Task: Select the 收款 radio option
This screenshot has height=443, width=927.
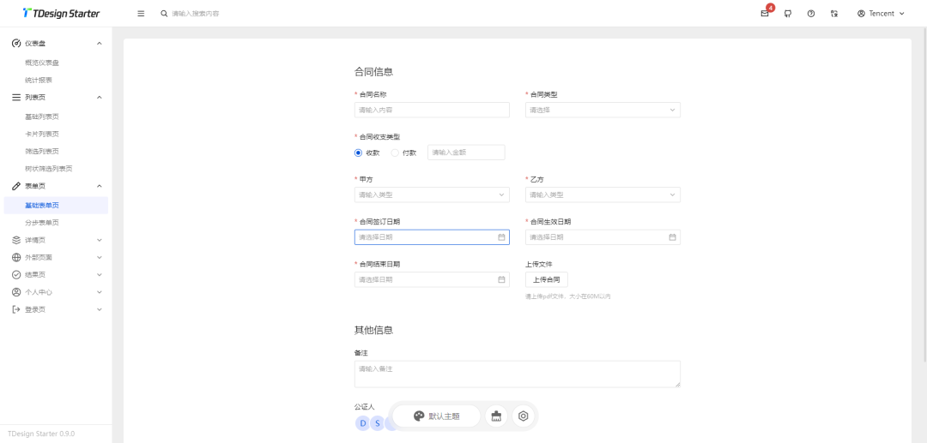Action: 367,153
